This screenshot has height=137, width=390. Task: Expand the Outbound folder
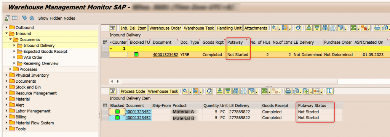coord(6,27)
